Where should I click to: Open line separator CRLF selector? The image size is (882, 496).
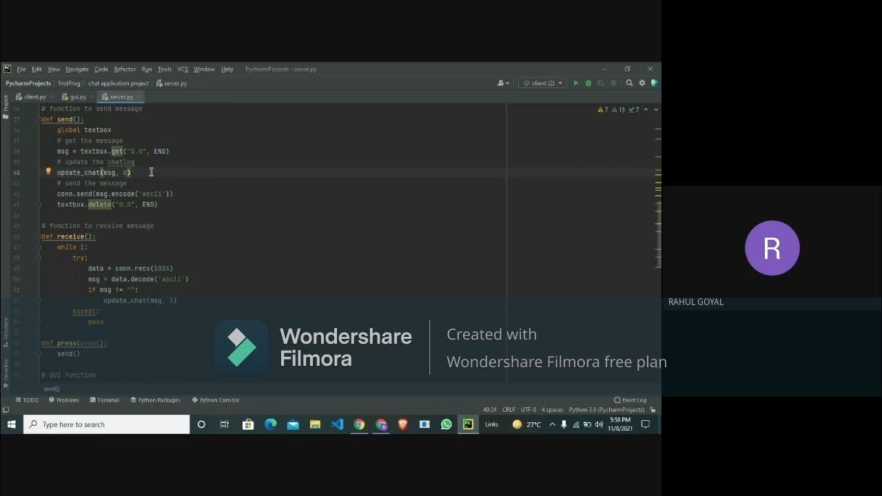509,410
